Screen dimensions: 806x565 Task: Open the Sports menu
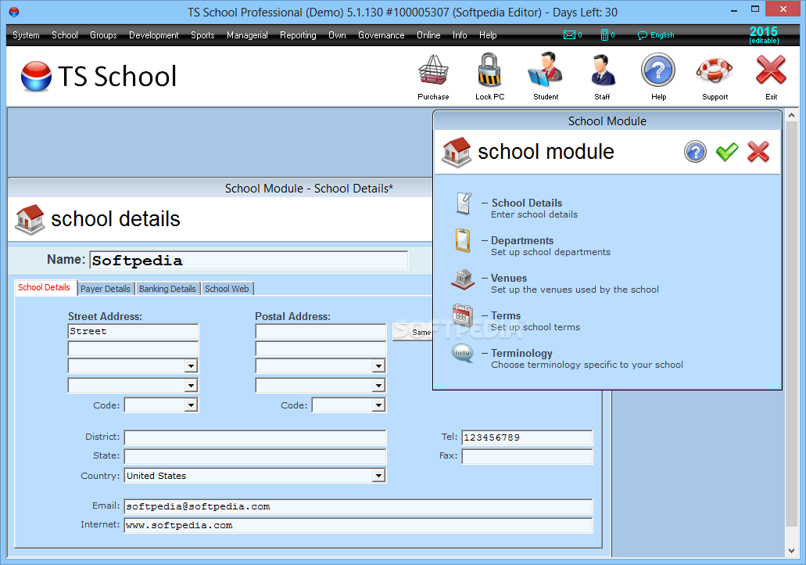pos(202,35)
